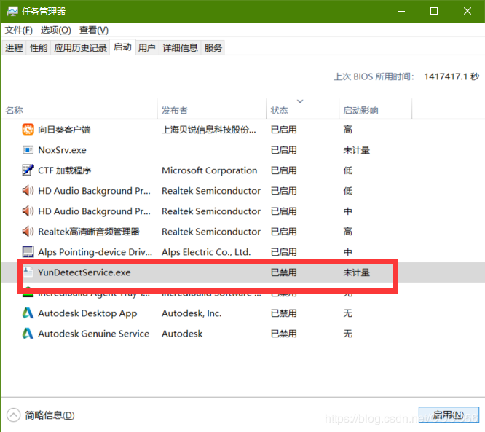Image resolution: width=485 pixels, height=432 pixels.
Task: Switch to the 详细信息 tab
Action: [180, 48]
